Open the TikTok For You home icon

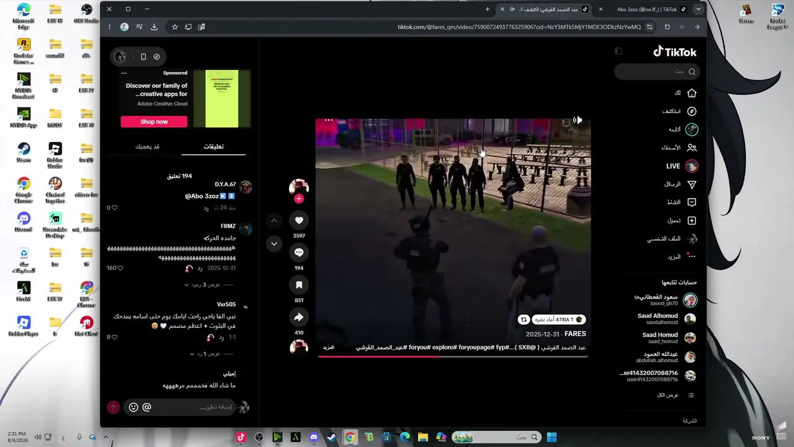[x=692, y=93]
